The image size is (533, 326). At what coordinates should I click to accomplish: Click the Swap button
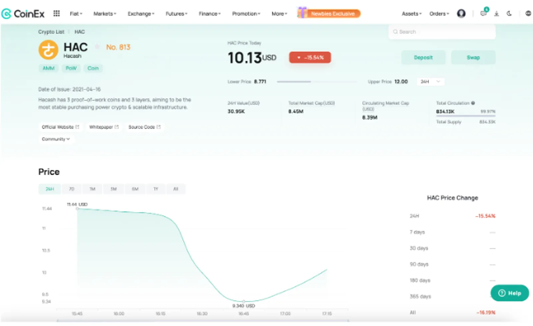click(473, 57)
